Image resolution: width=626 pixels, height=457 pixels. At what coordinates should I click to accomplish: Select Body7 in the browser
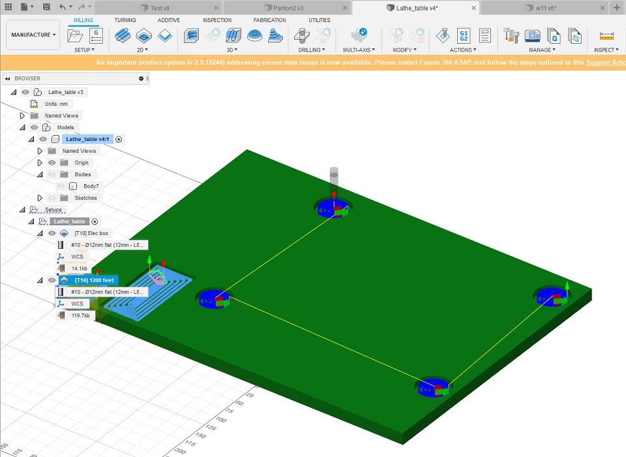click(91, 186)
